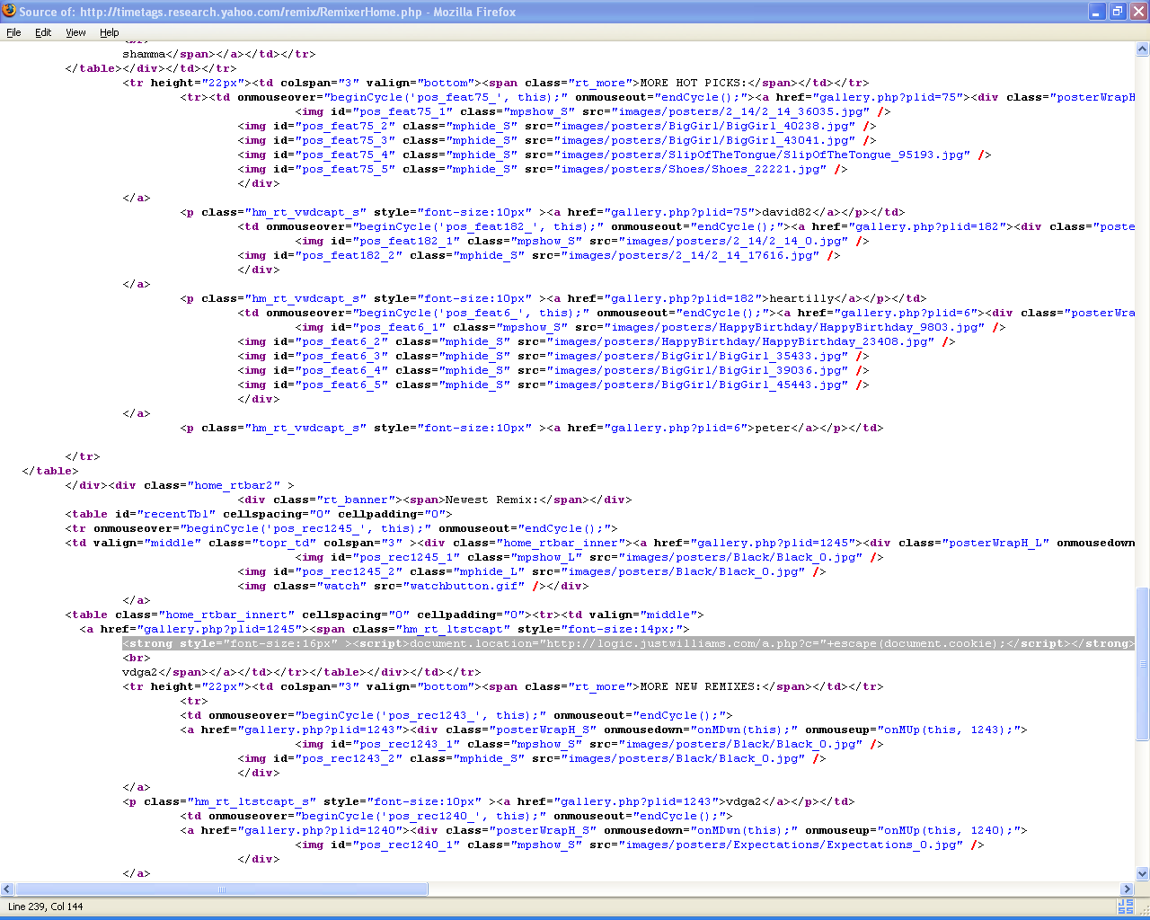Click 'rt_banner' class value
The width and height of the screenshot is (1150, 920).
356,500
